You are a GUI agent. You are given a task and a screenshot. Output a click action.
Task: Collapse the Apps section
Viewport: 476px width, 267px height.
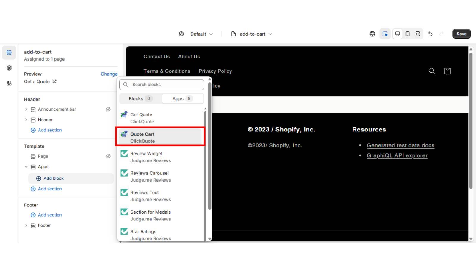click(x=26, y=167)
